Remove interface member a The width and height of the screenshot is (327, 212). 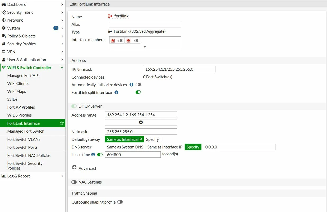pos(121,41)
